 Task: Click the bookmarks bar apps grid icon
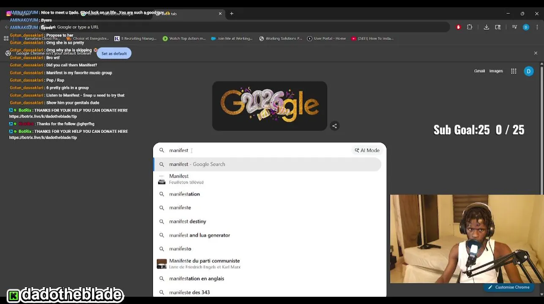pyautogui.click(x=6, y=38)
